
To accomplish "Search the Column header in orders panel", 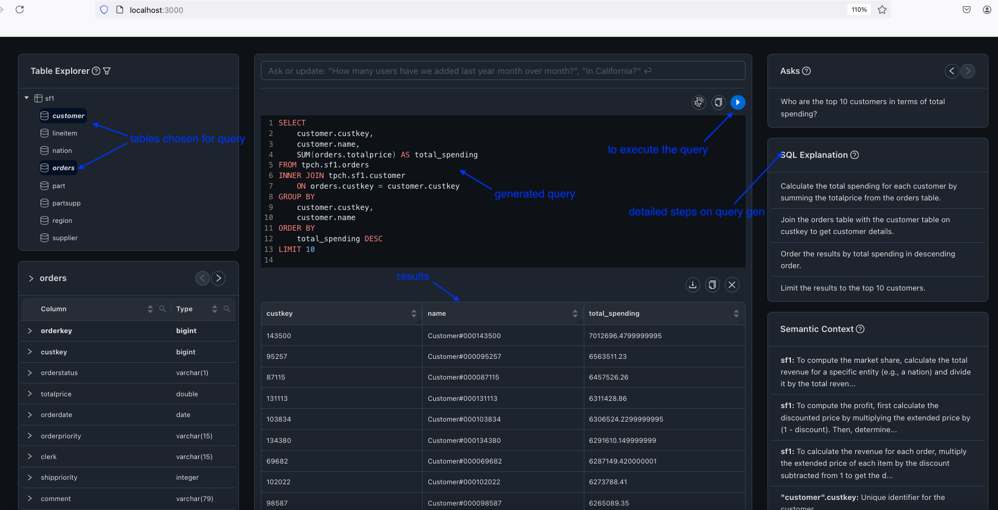I will 162,309.
